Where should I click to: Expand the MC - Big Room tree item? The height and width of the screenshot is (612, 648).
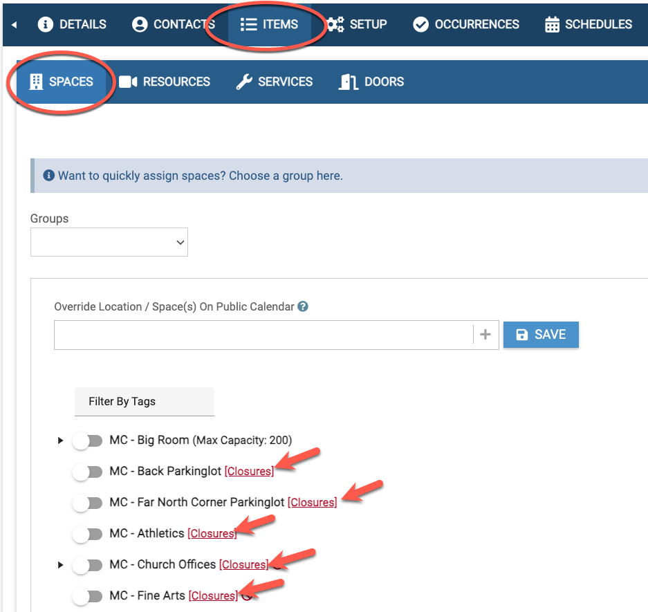[x=61, y=441]
